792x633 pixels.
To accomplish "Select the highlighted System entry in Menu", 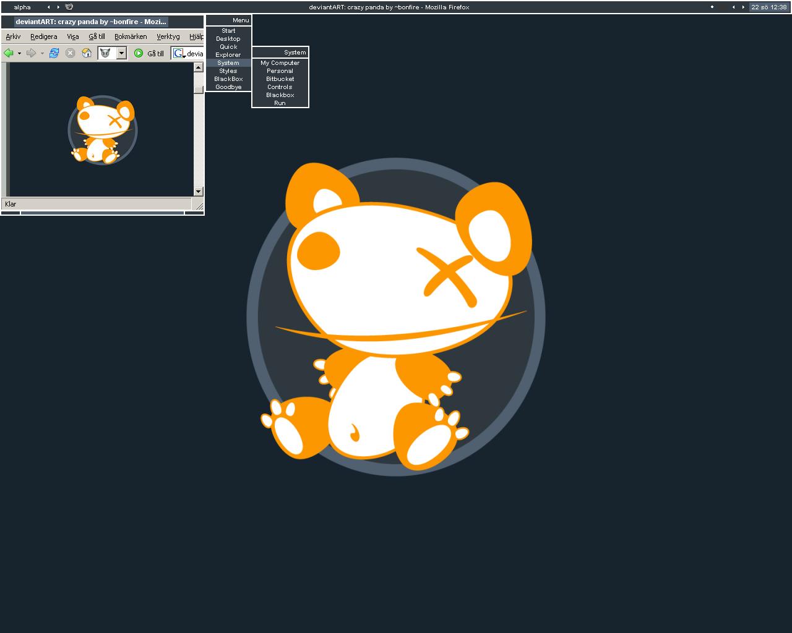I will [x=228, y=63].
